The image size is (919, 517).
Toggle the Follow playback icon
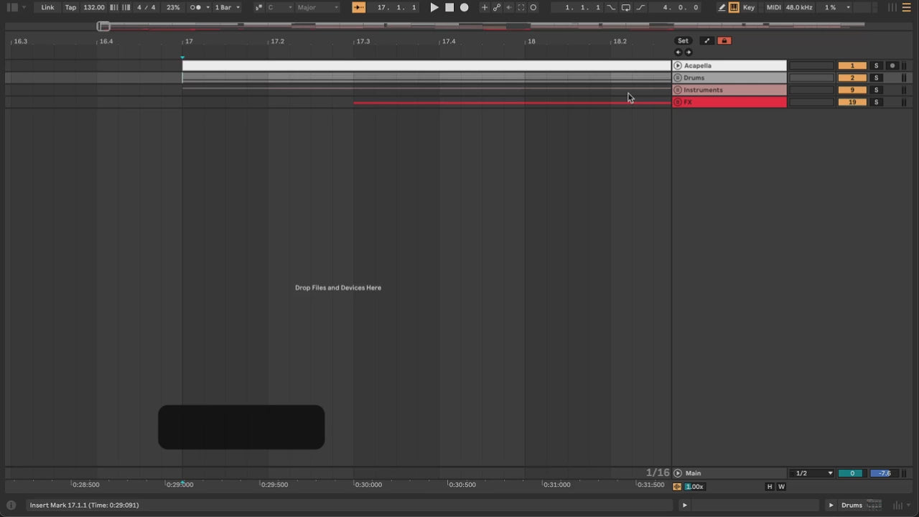click(x=359, y=7)
